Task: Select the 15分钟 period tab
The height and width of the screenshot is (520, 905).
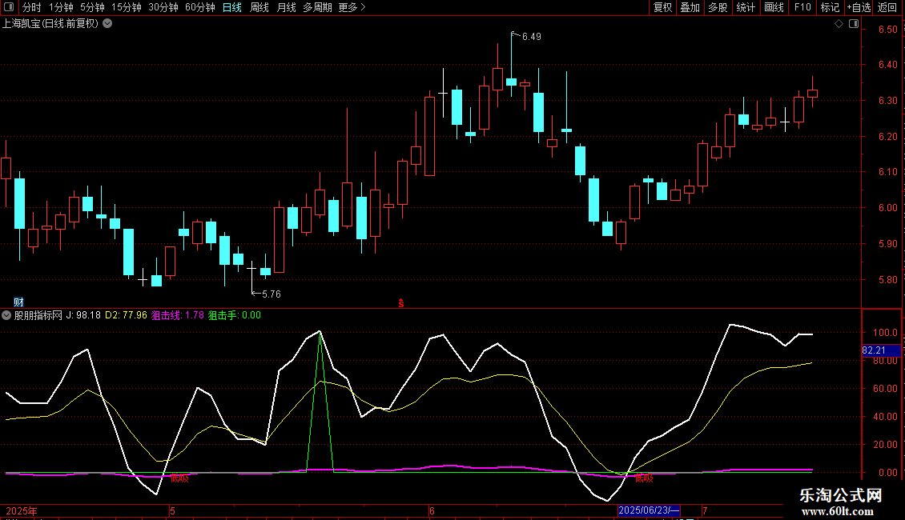Action: pyautogui.click(x=126, y=7)
